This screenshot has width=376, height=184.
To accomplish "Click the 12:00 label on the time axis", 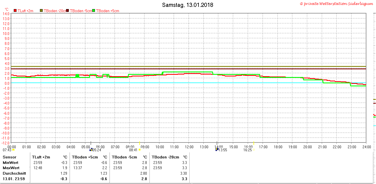I will tap(189, 147).
